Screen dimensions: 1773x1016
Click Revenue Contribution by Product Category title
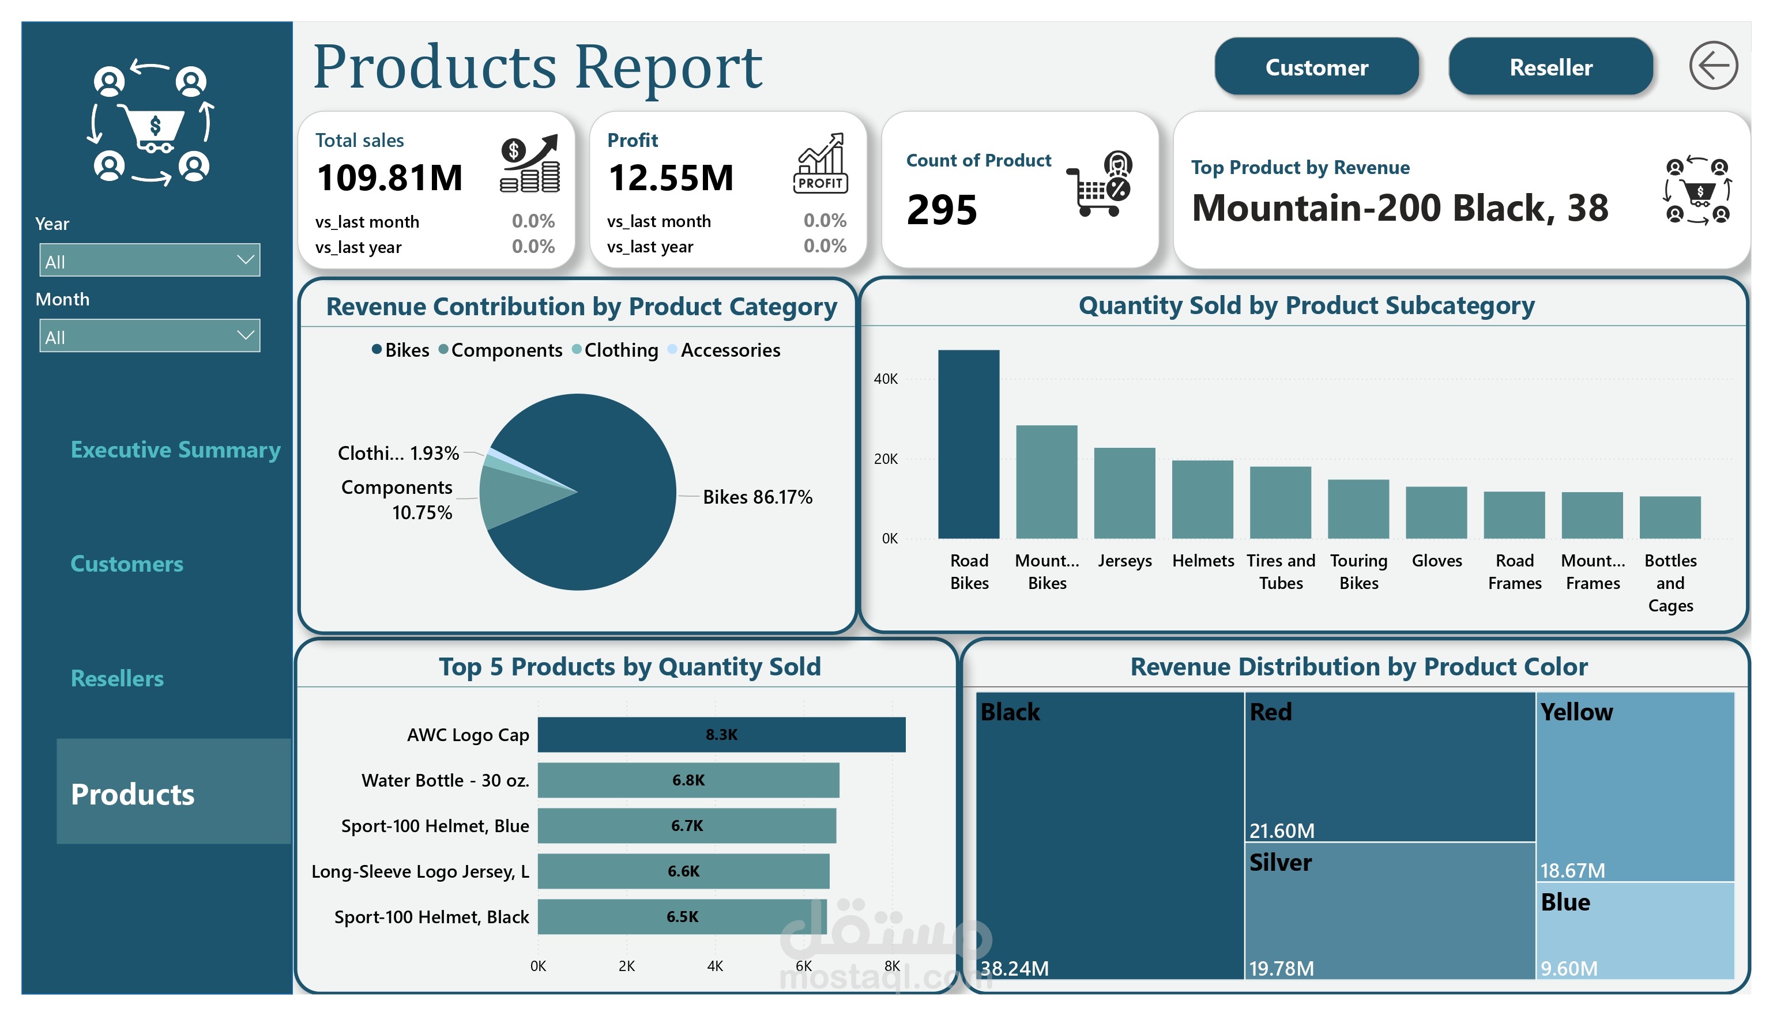[581, 307]
